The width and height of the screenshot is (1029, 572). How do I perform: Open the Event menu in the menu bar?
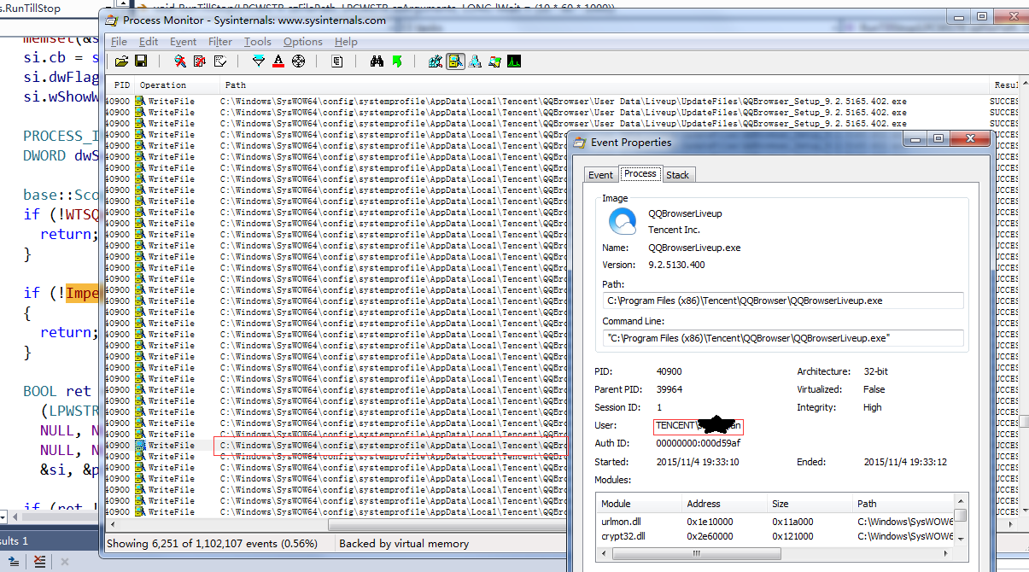pyautogui.click(x=184, y=42)
